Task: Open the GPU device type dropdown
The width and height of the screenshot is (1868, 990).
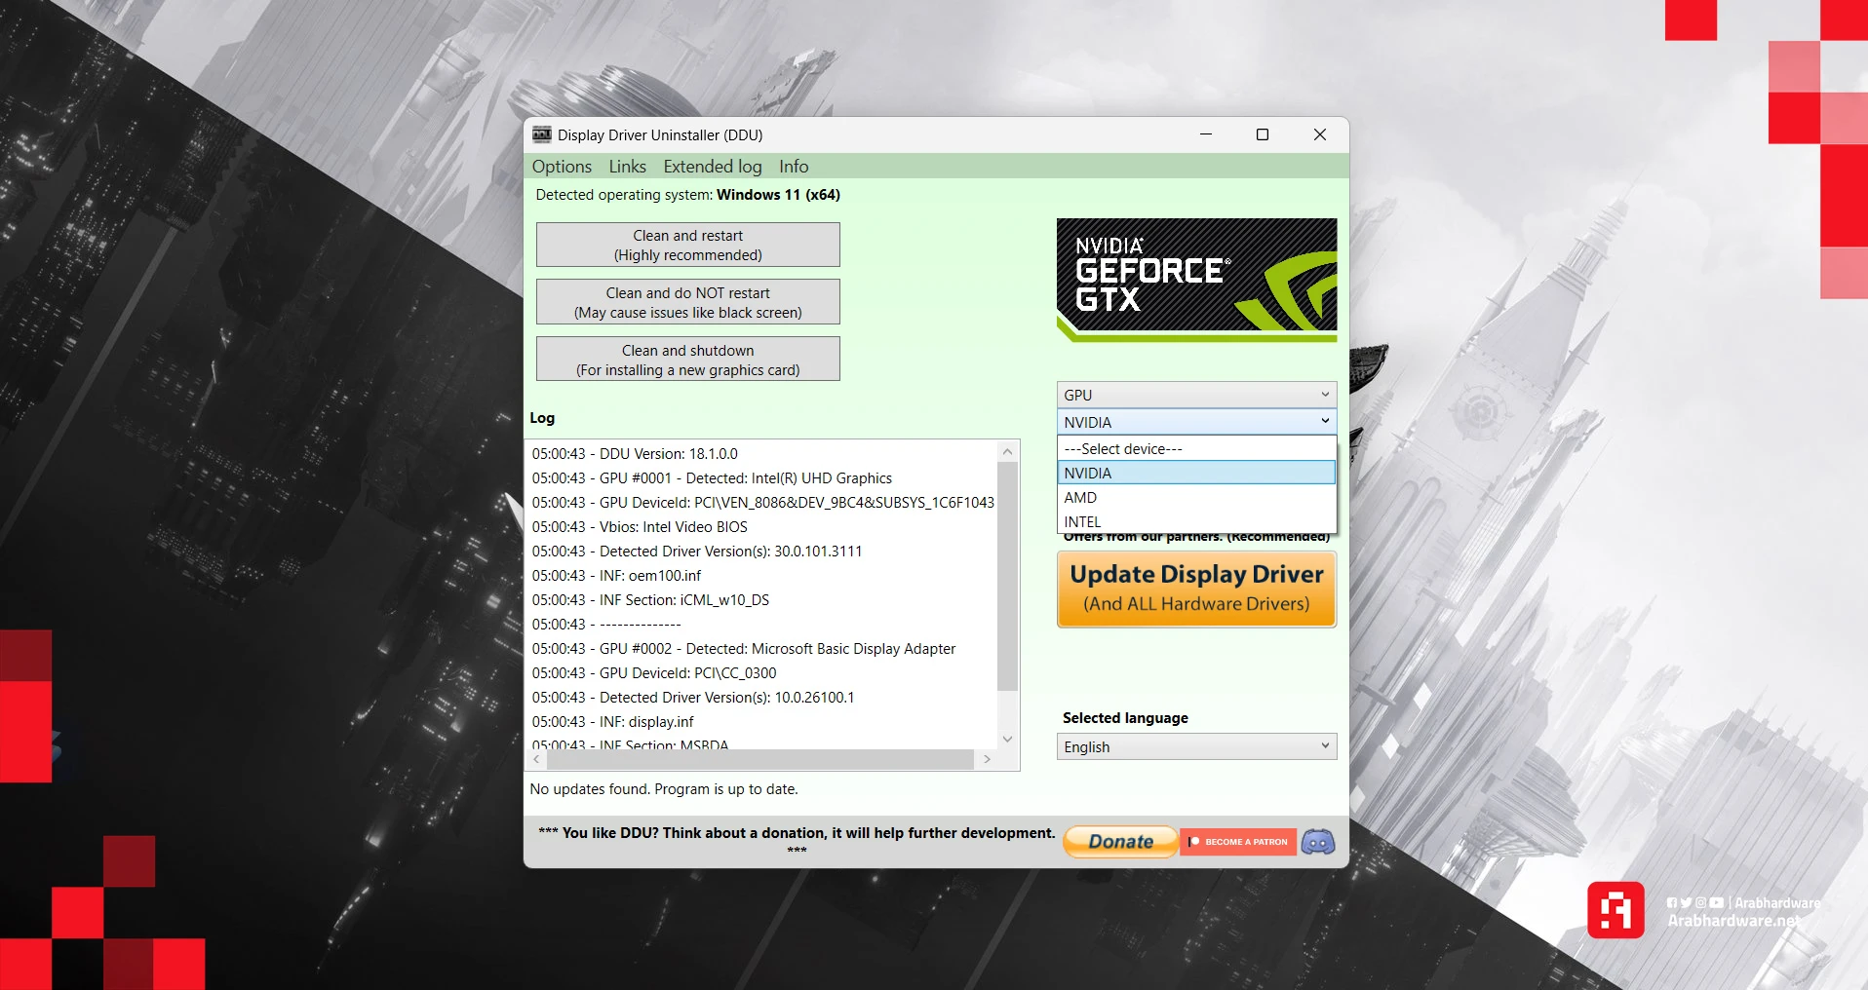Action: [x=1196, y=395]
